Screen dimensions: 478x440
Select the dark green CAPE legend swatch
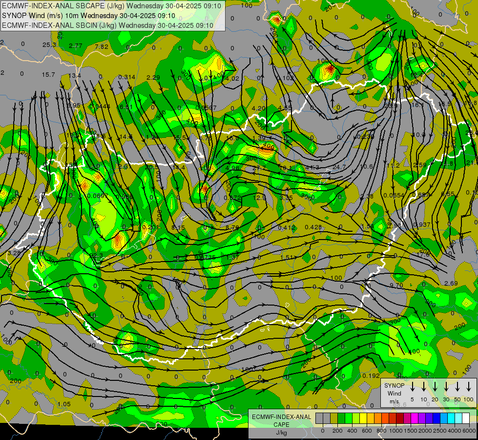tap(341, 418)
